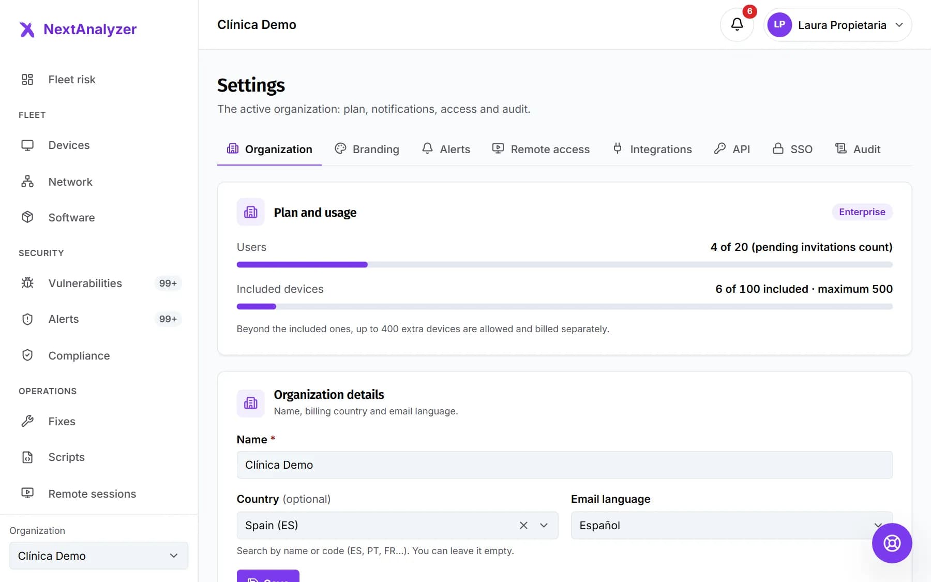Click the organization Name input field
931x582 pixels.
click(564, 465)
